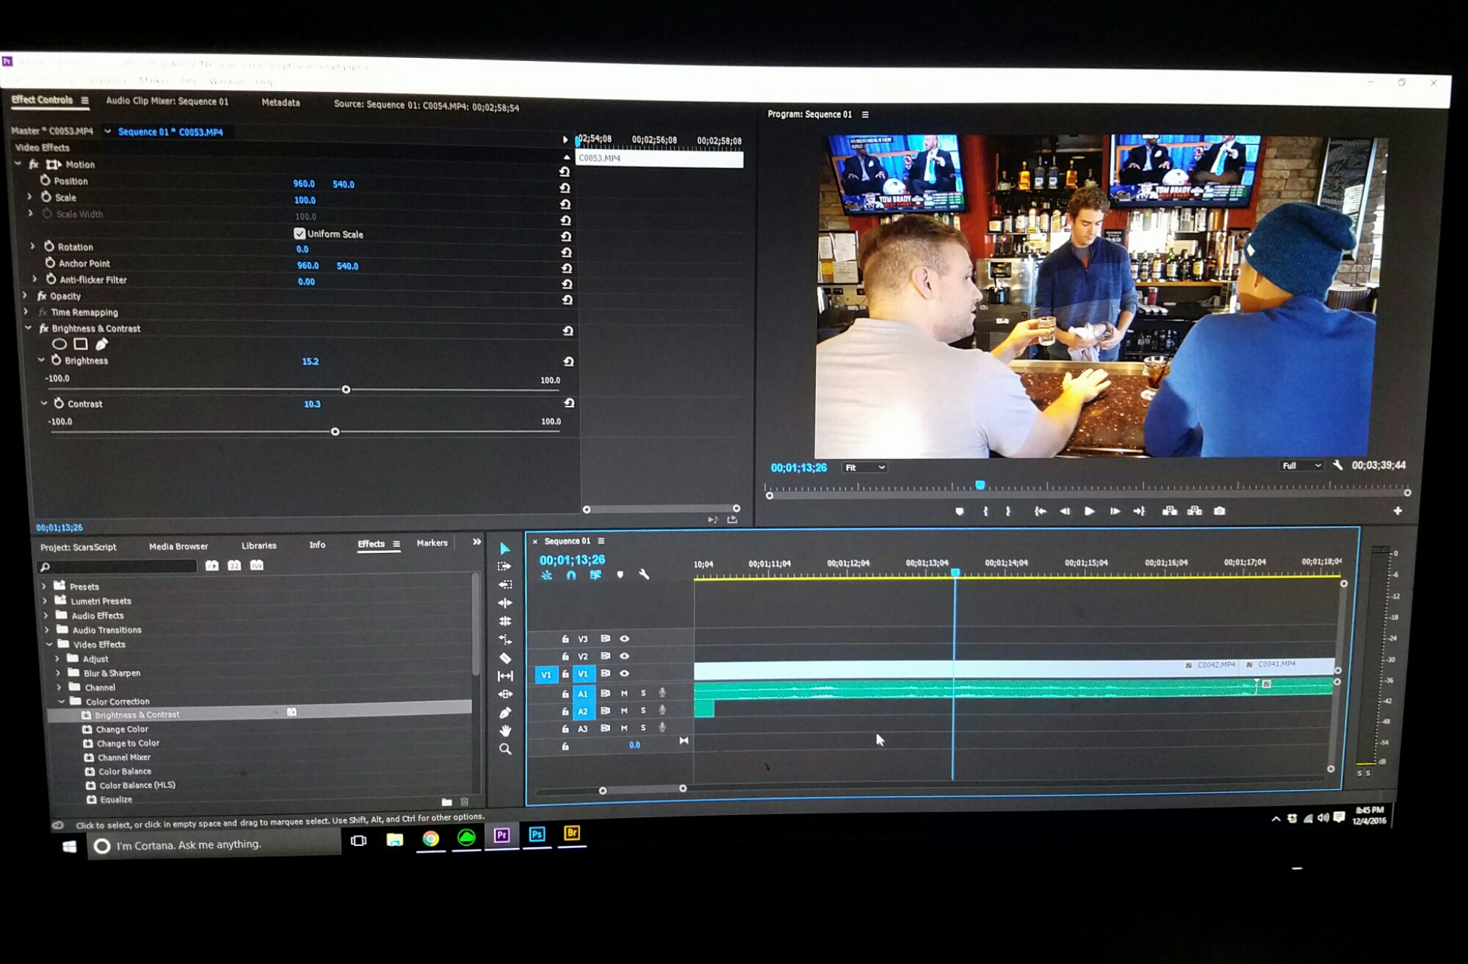Switch to Media Browser tab
This screenshot has height=964, width=1468.
click(178, 546)
